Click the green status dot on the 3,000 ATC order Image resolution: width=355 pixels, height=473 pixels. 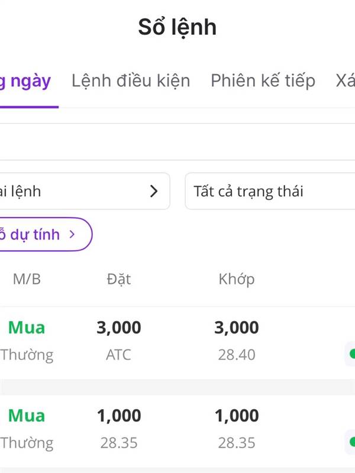coord(352,354)
